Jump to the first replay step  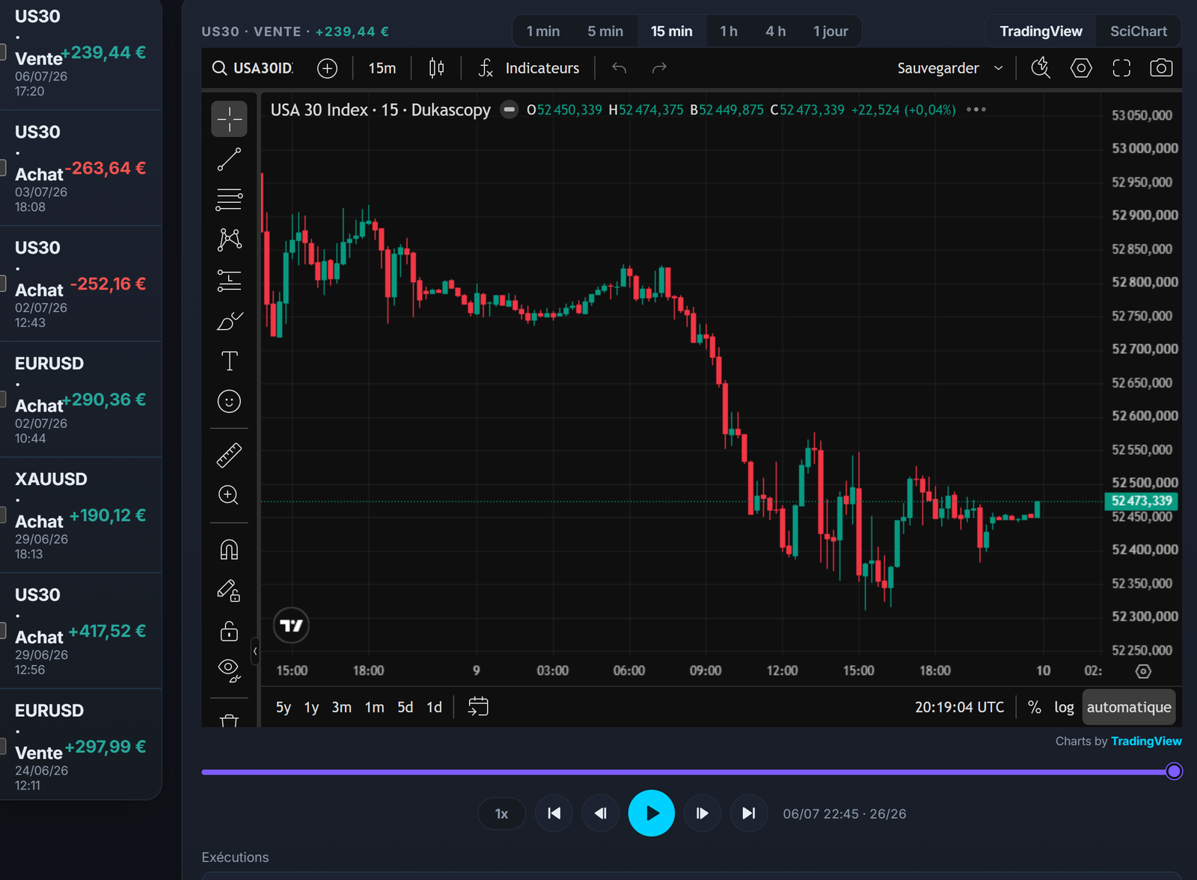click(554, 813)
